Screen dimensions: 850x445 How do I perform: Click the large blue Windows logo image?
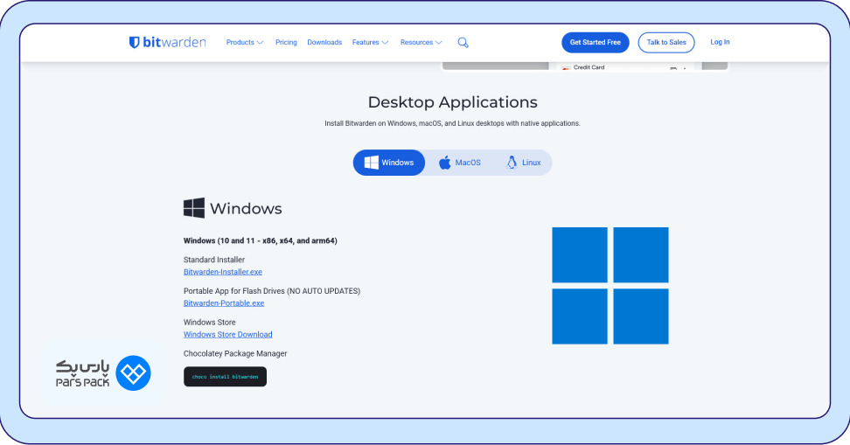(x=610, y=286)
